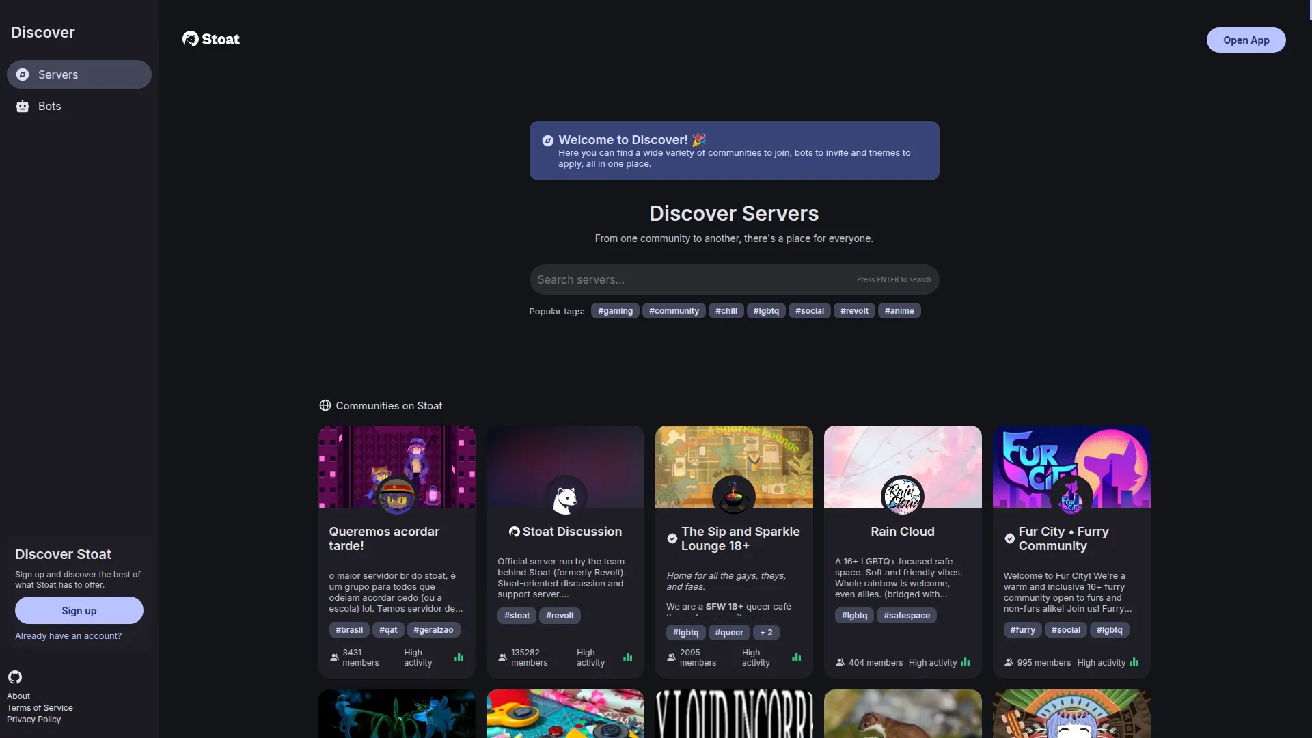Click the #furry tag on Fur City
Viewport: 1312px width, 738px height.
(x=1022, y=630)
